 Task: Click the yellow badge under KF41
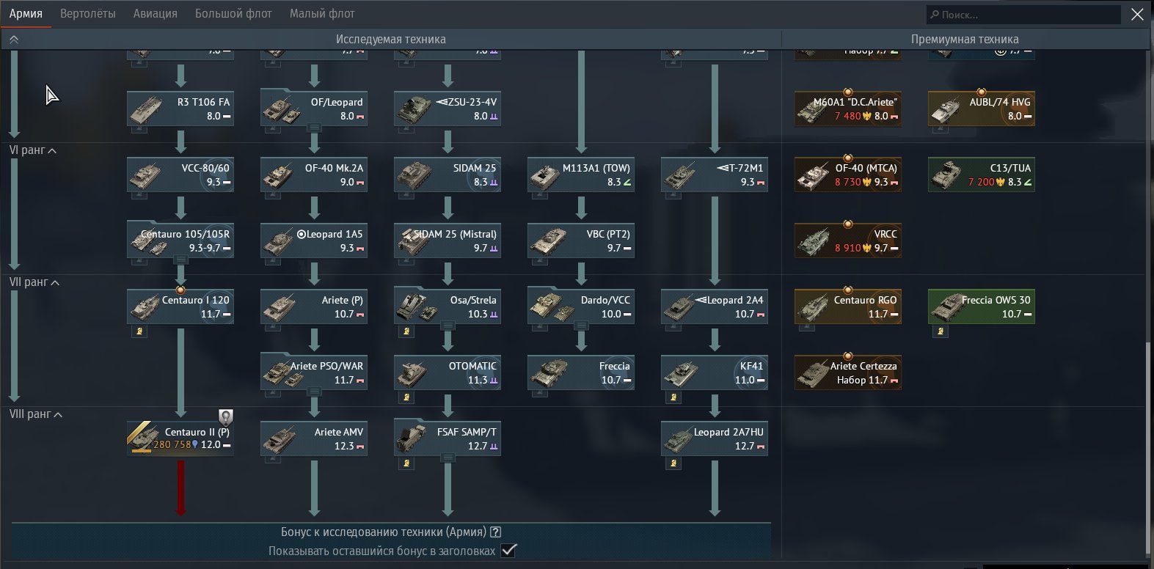point(674,397)
